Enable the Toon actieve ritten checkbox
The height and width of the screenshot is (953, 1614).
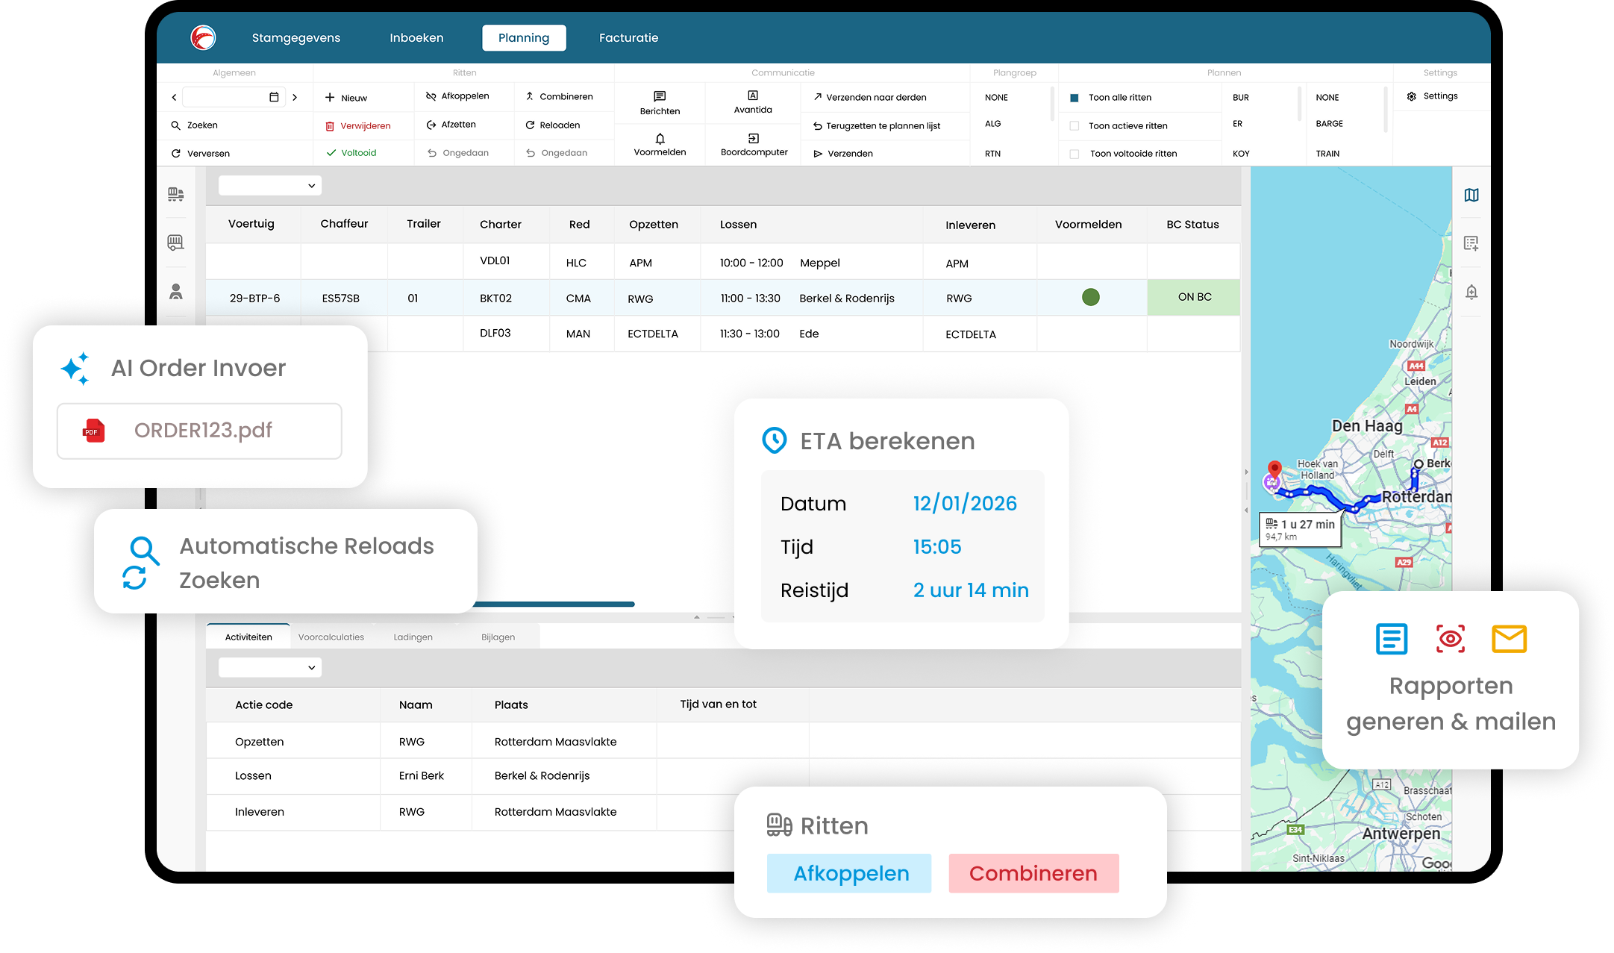1075,126
